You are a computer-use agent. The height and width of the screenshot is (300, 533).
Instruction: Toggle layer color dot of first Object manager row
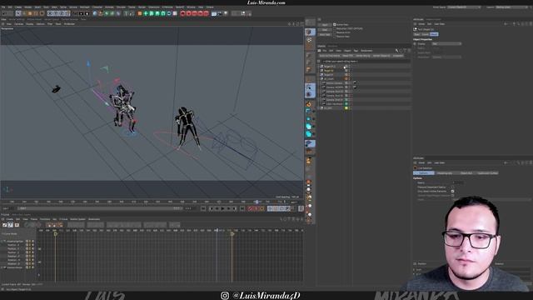[346, 67]
